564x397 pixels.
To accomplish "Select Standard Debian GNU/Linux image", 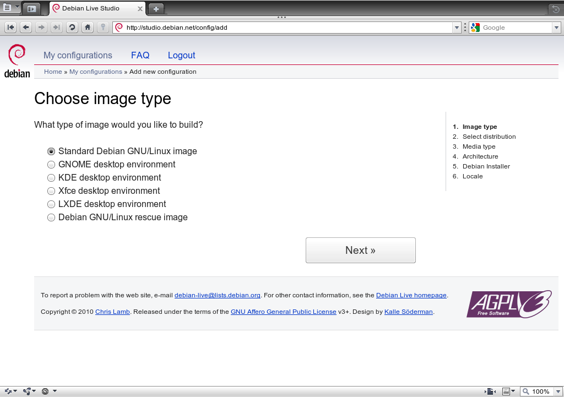I will 51,151.
